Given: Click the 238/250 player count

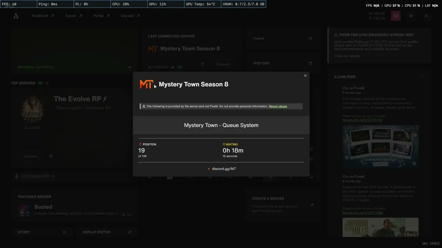Looking at the screenshot, I should [157, 67].
